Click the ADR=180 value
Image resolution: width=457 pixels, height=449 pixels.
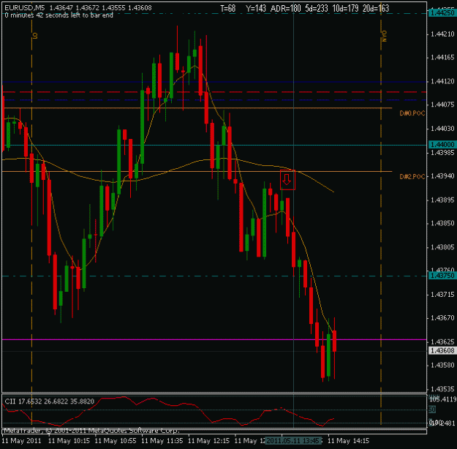pyautogui.click(x=285, y=8)
